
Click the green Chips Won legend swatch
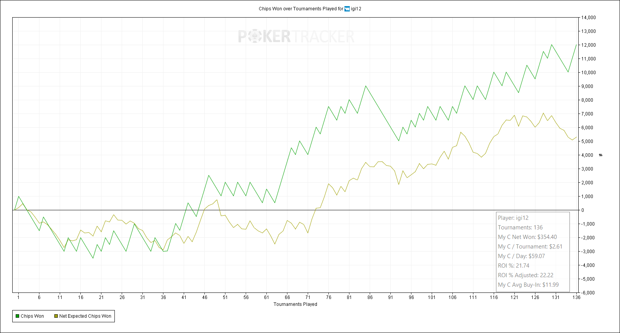point(17,316)
